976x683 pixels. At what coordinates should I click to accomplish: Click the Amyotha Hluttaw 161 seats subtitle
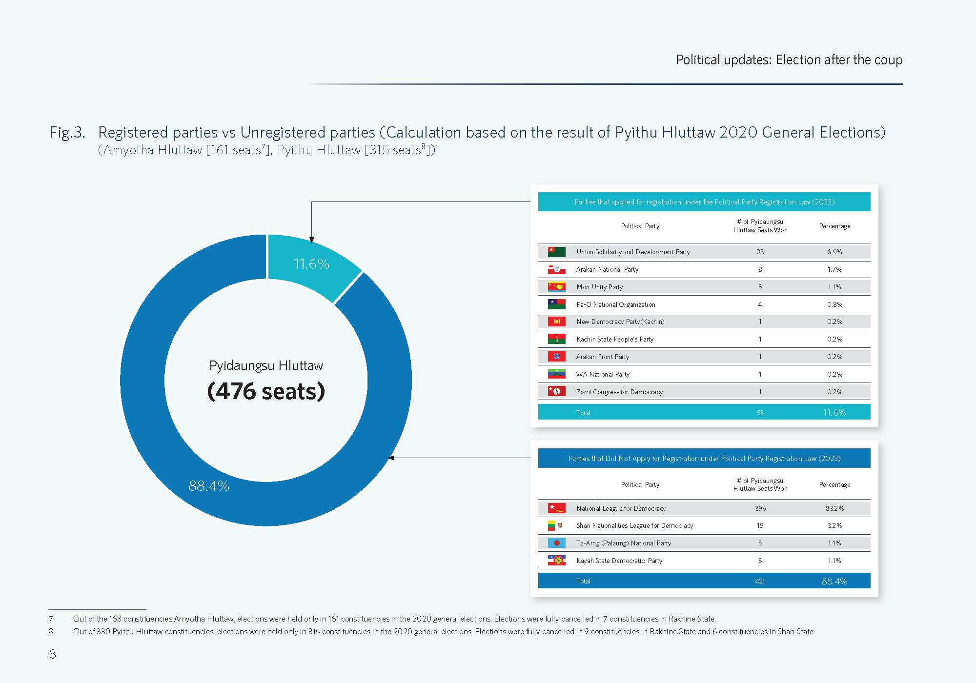click(266, 150)
